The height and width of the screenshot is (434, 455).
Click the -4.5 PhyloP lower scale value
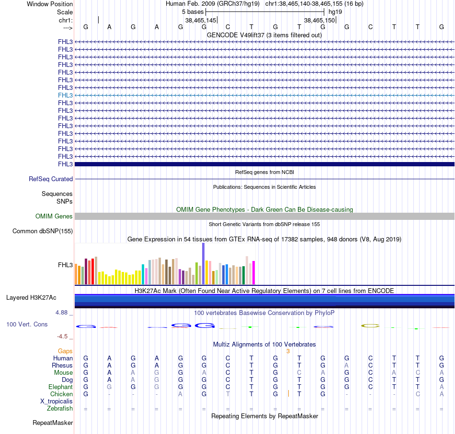pyautogui.click(x=62, y=336)
